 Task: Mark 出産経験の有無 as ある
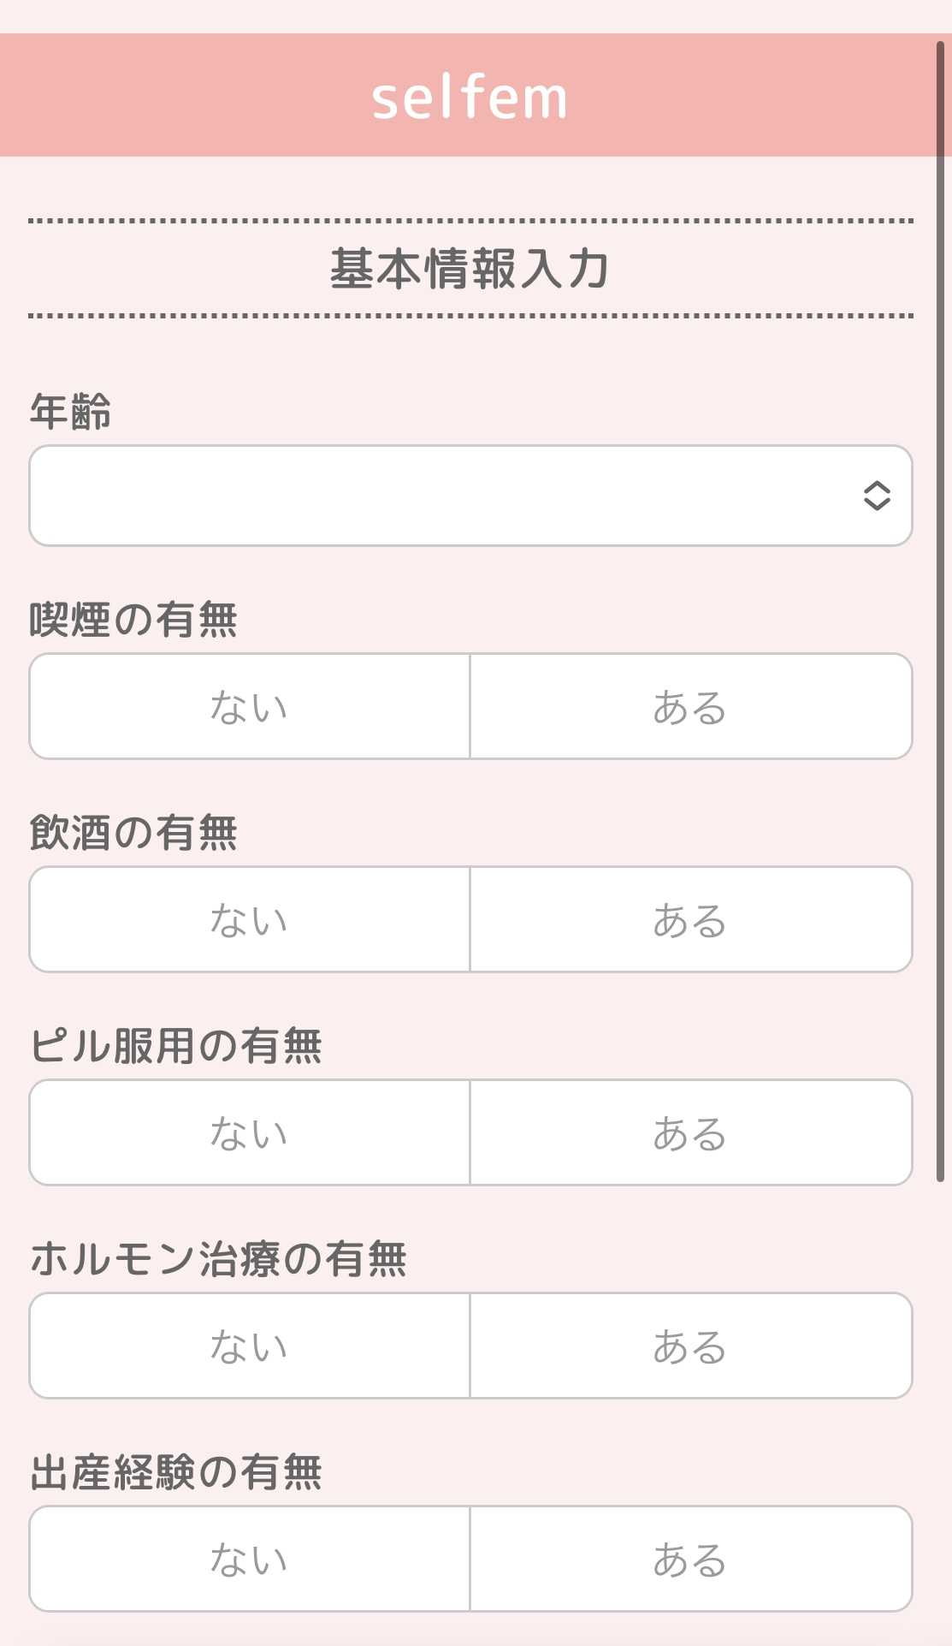pos(690,1560)
